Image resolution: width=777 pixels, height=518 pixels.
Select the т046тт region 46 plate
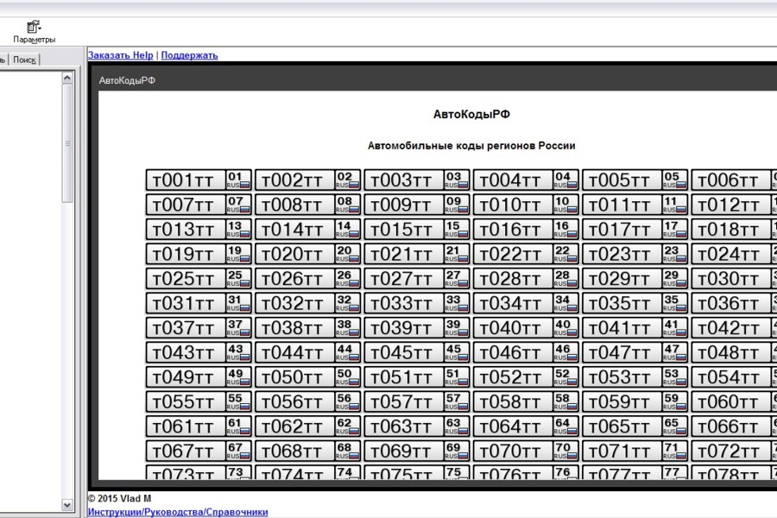(526, 352)
